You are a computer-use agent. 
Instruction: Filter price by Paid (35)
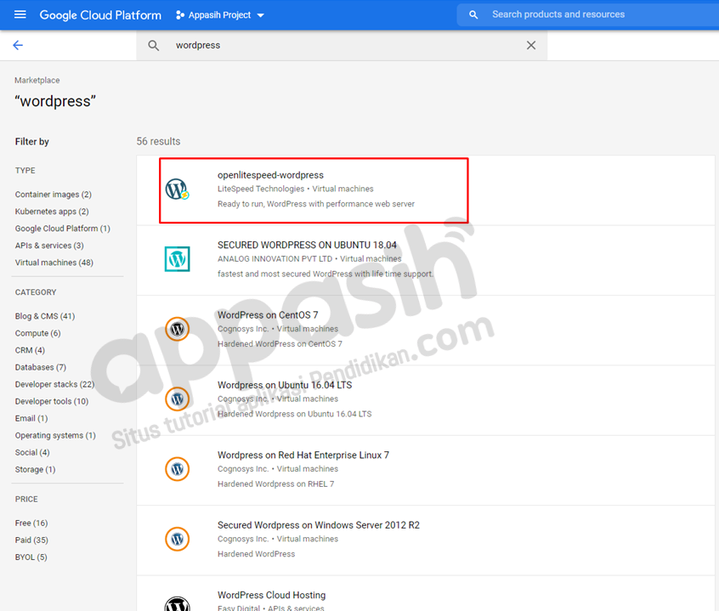(x=31, y=540)
